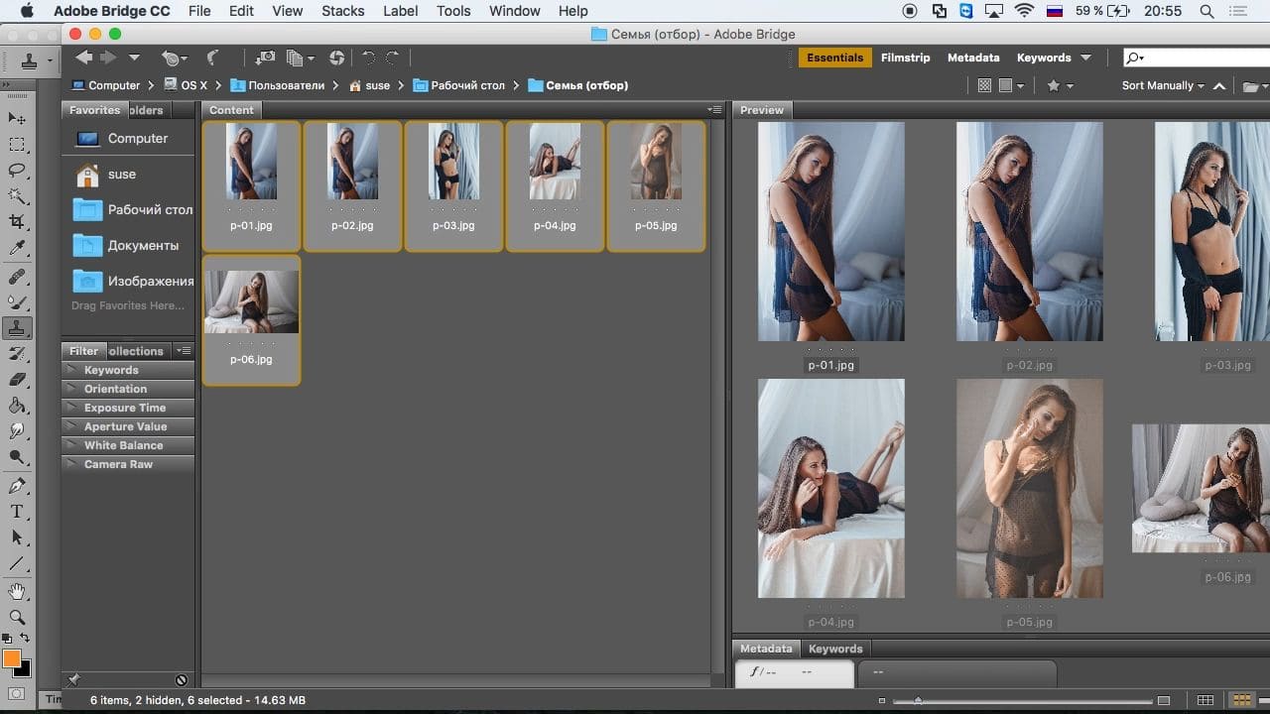Open the Sort Manually dropdown

1162,85
